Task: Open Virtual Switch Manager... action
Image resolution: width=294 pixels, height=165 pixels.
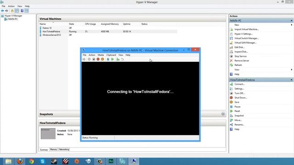Action: click(x=246, y=38)
